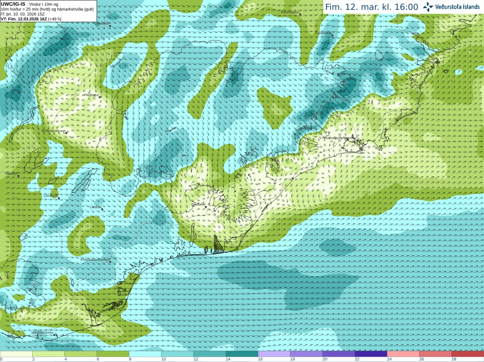Click the Veðurstofa Íslands logo text
The width and height of the screenshot is (484, 362).
tap(458, 7)
